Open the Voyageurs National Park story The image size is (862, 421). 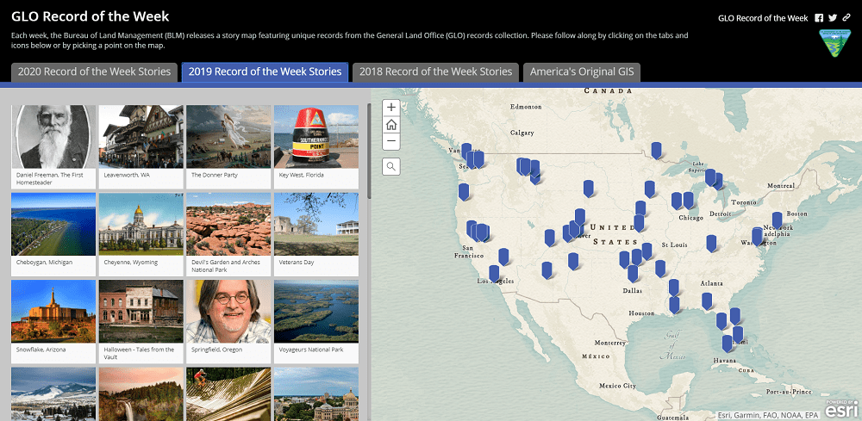pyautogui.click(x=316, y=322)
